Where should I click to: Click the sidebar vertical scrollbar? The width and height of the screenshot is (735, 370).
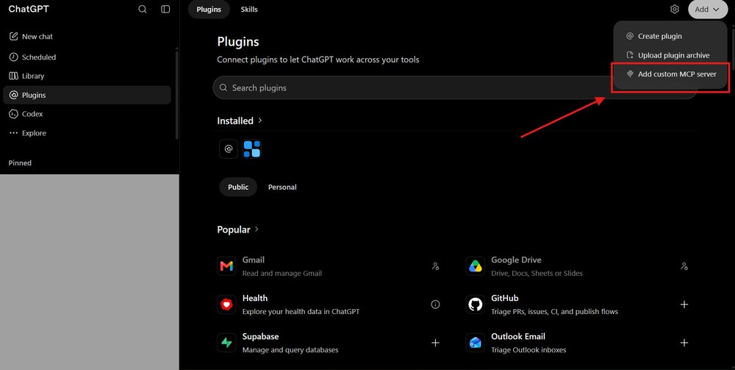(x=176, y=94)
